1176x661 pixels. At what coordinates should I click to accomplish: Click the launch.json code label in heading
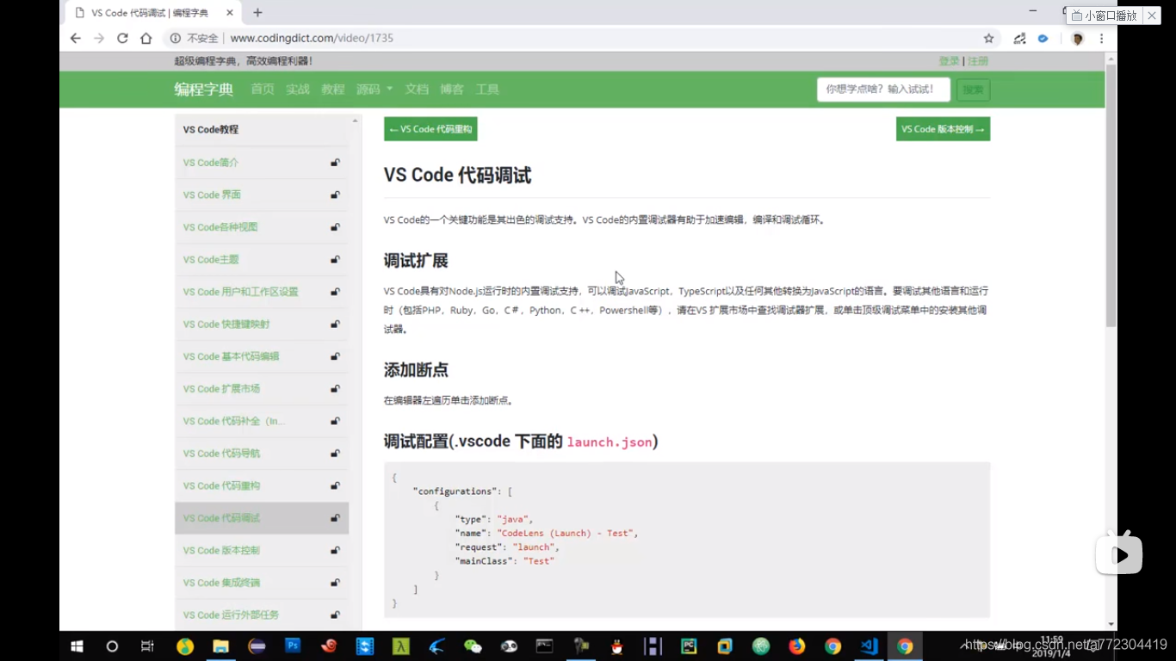click(610, 442)
